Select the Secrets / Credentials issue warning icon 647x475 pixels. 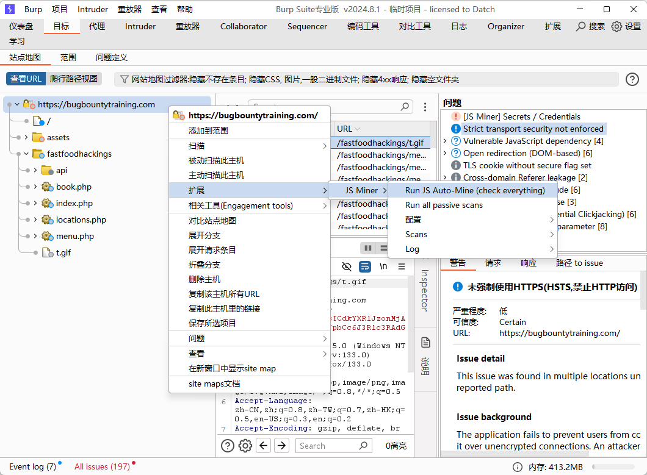point(455,116)
